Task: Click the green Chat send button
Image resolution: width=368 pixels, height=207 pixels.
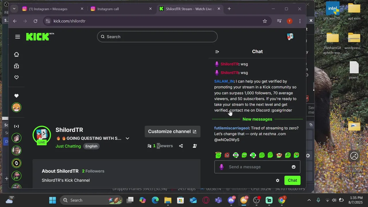Action: [x=292, y=180]
